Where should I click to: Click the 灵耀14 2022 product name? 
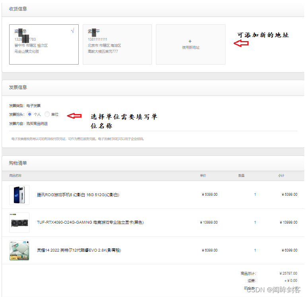[x=79, y=250]
